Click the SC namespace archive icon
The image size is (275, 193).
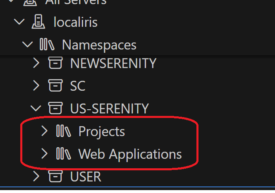(55, 85)
